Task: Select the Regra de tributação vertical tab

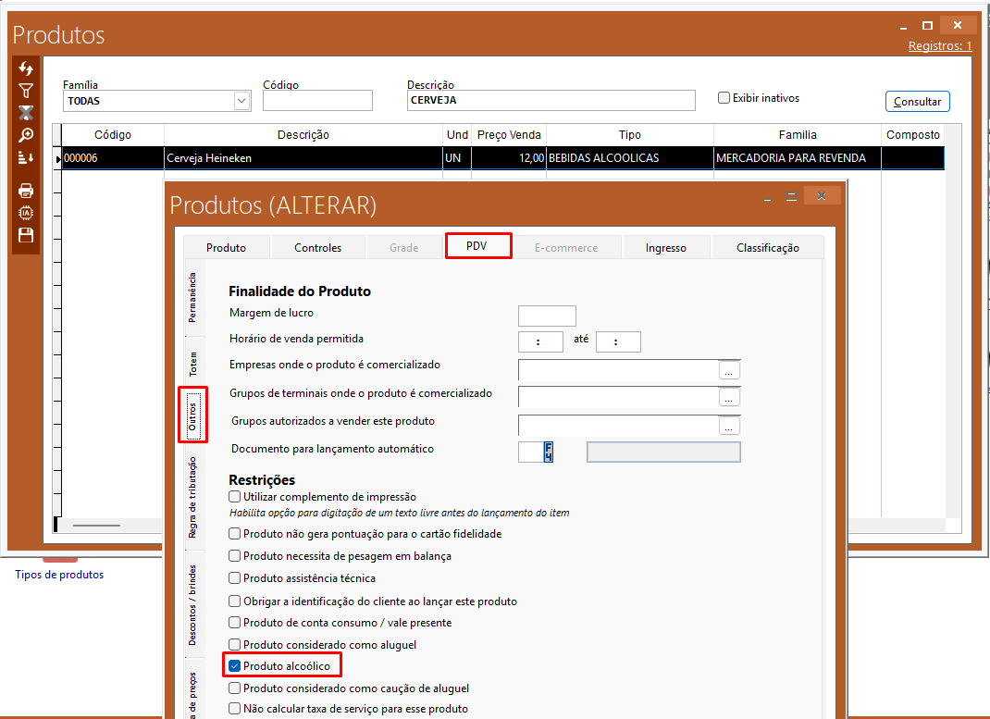Action: coord(192,497)
